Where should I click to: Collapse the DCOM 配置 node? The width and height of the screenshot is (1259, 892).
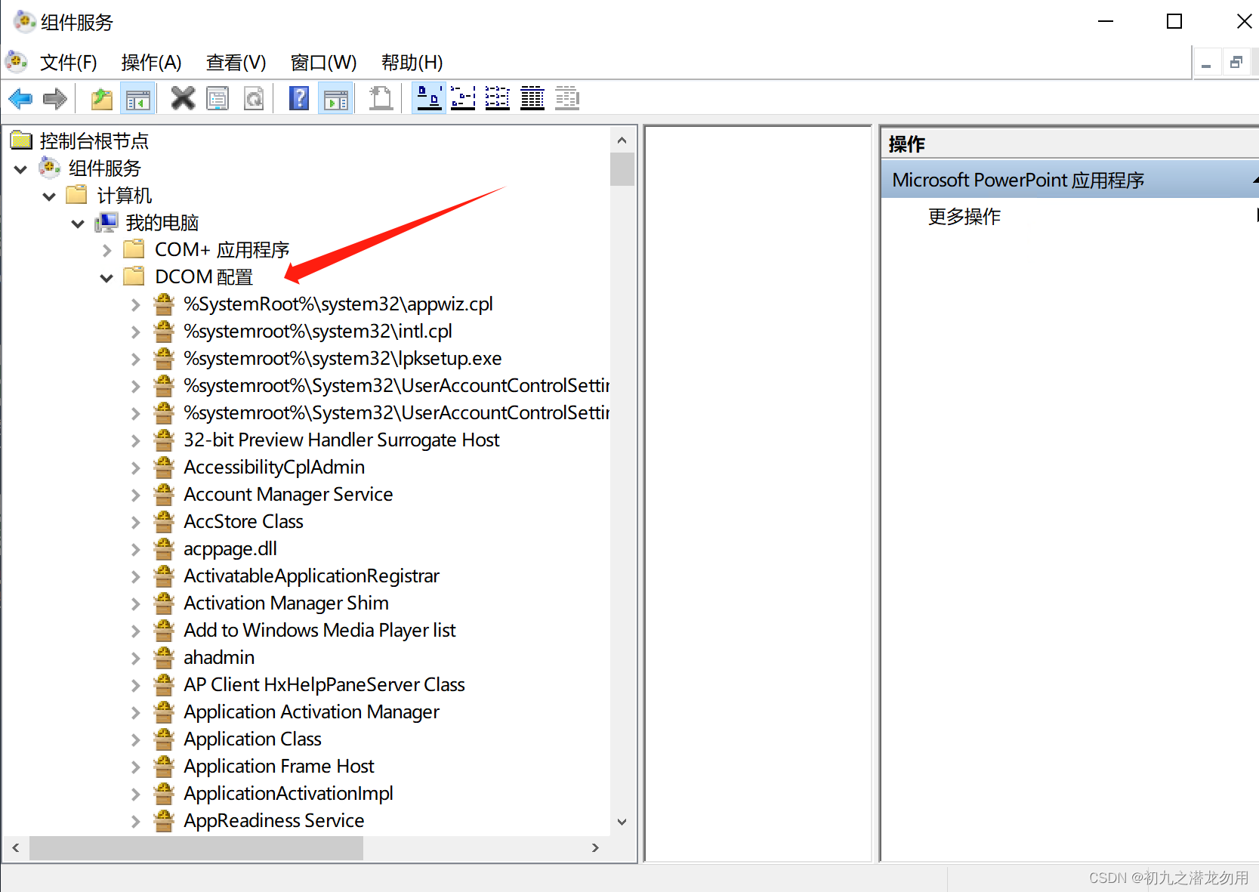[x=106, y=278]
